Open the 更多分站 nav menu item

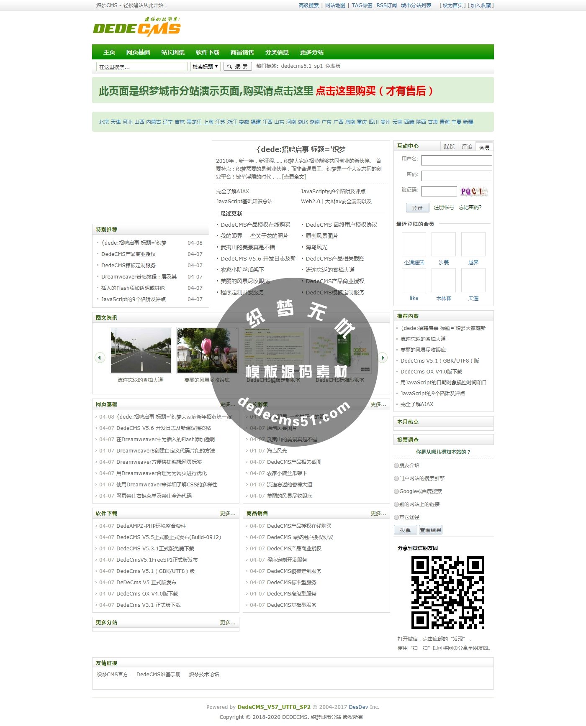click(312, 52)
